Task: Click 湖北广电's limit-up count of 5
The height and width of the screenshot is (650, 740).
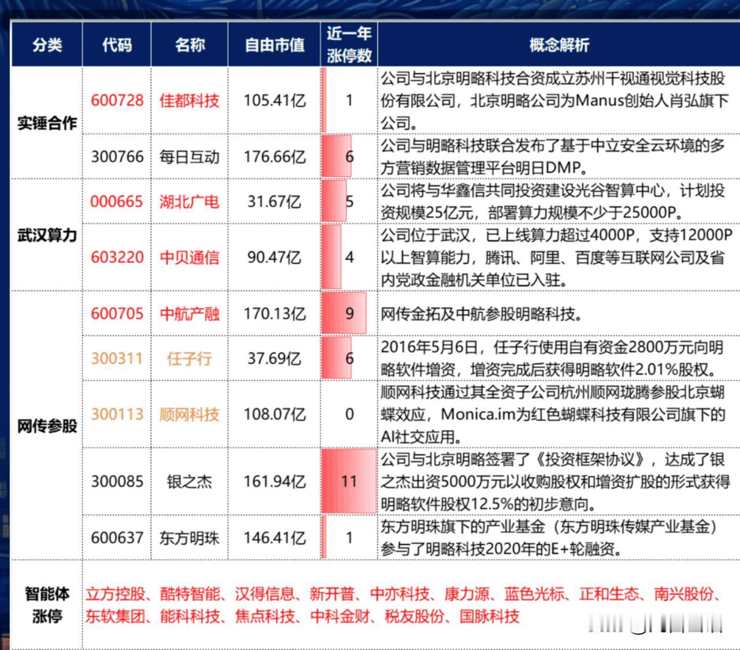Action: [349, 202]
